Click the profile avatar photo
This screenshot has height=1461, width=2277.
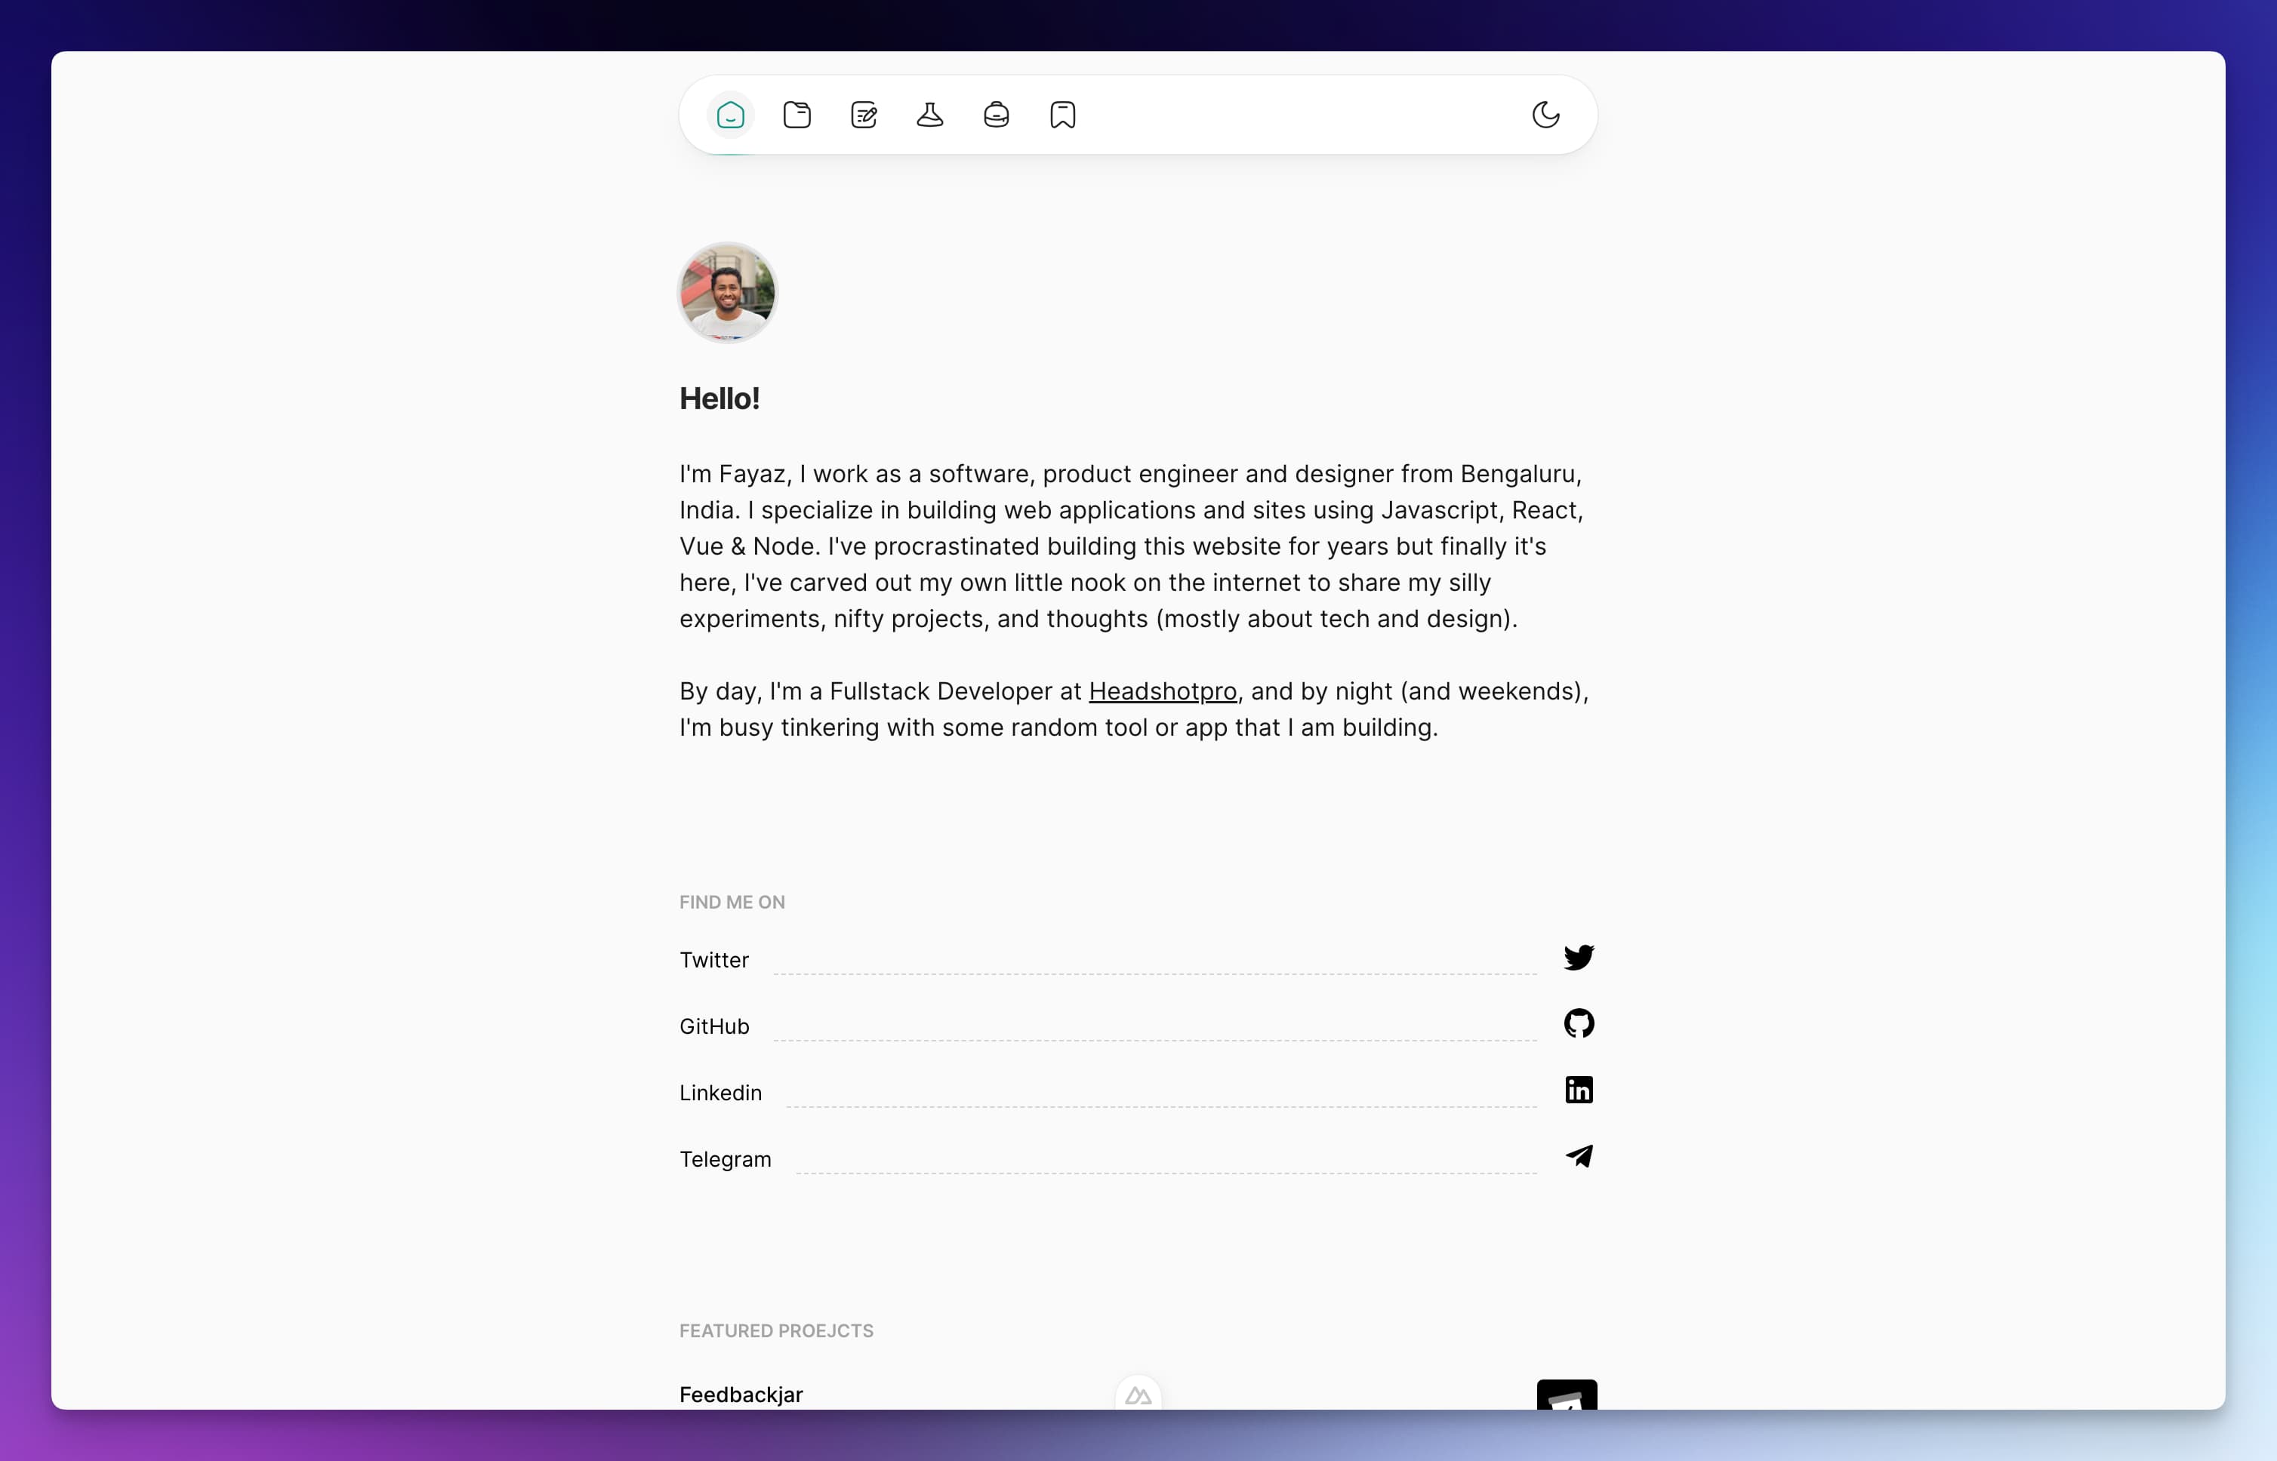[727, 292]
